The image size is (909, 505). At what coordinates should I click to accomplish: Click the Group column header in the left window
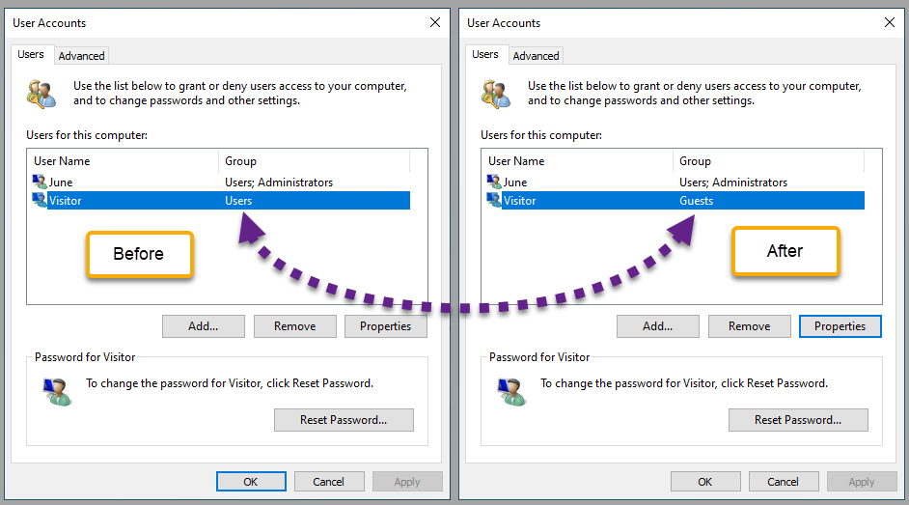click(315, 161)
